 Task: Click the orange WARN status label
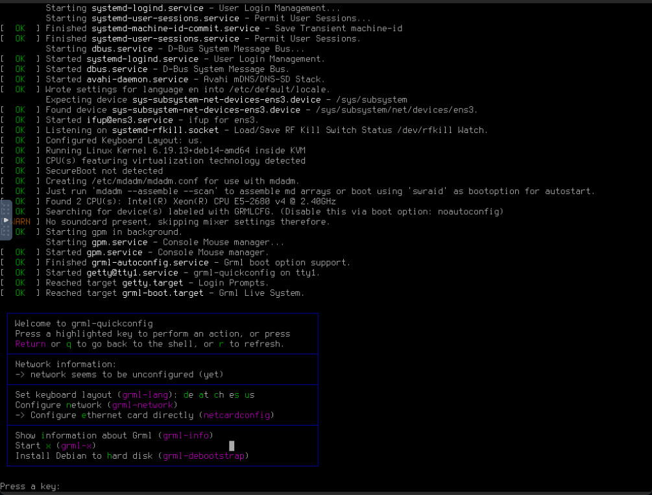click(x=21, y=222)
